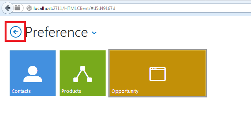Image resolution: width=251 pixels, height=140 pixels.
Task: Click the circled back arrow beside Preference
Action: 15,32
